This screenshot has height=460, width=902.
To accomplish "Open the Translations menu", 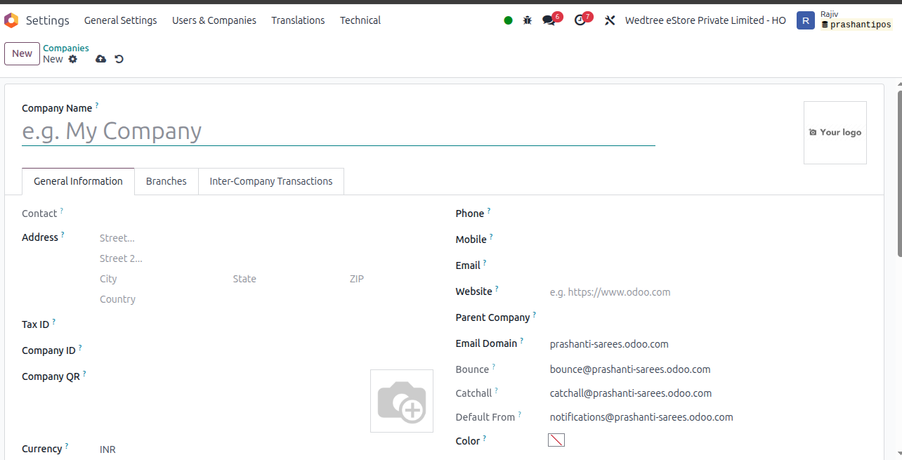I will pos(298,20).
